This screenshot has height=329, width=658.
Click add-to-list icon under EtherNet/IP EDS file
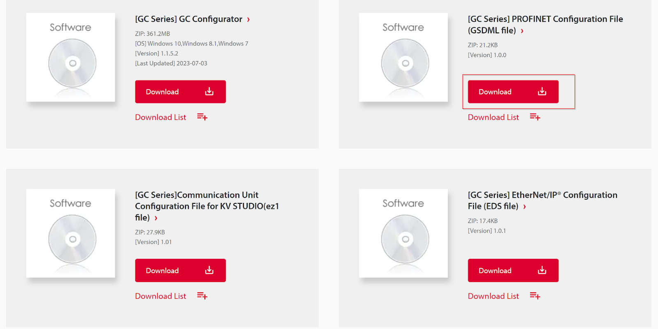pyautogui.click(x=535, y=296)
